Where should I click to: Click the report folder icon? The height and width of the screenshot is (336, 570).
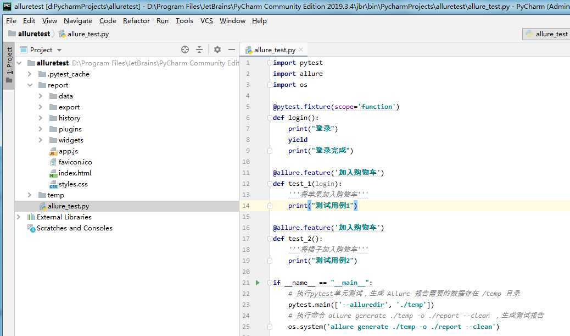click(42, 85)
